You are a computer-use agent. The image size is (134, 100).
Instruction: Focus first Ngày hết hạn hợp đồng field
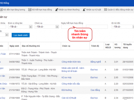72,27
